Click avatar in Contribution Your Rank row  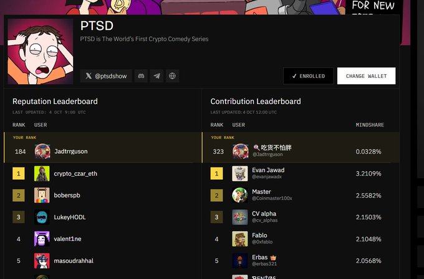point(241,151)
